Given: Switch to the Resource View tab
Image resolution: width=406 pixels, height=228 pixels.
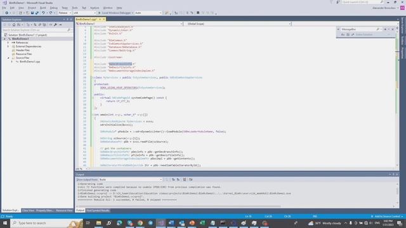Looking at the screenshot, I should (64, 210).
